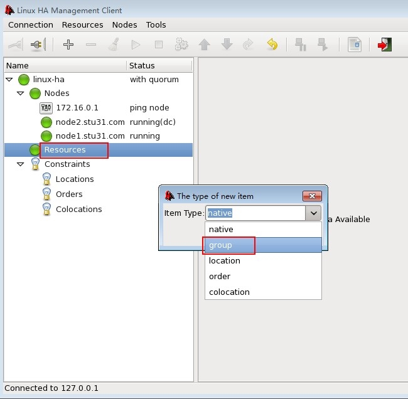Click the lightbulb icon beside Orders
408x399 pixels.
pos(46,194)
